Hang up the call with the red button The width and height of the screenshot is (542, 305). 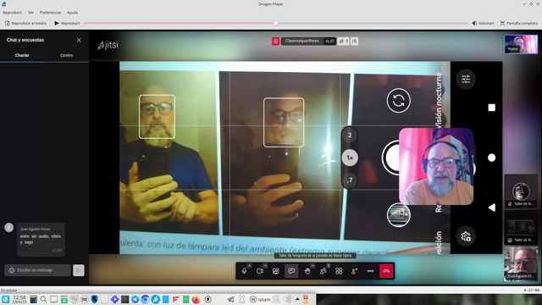click(386, 271)
